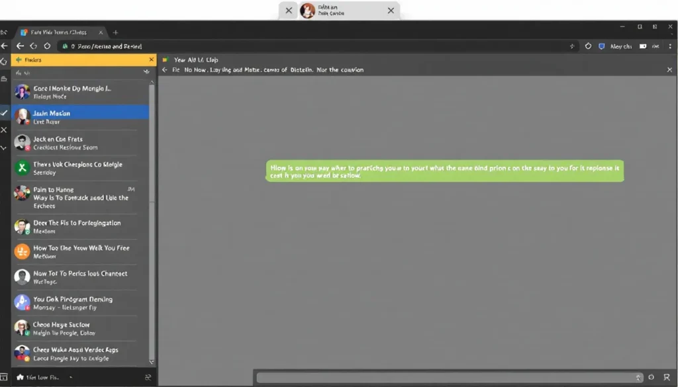Click the orange avatar in the chat list

(x=22, y=251)
